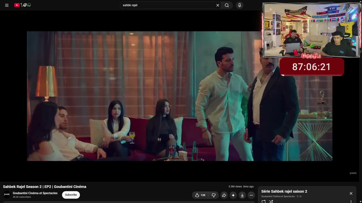Open the Goubantini channel avatar
This screenshot has width=362, height=203.
coord(7,195)
